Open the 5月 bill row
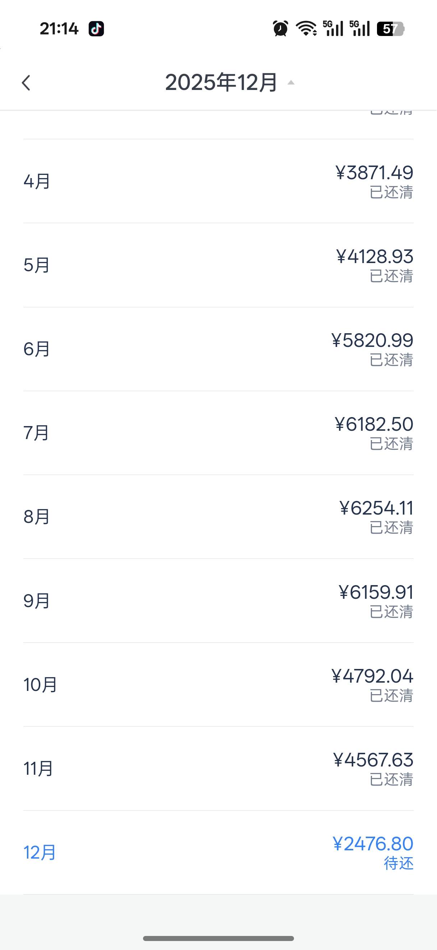 coord(218,265)
